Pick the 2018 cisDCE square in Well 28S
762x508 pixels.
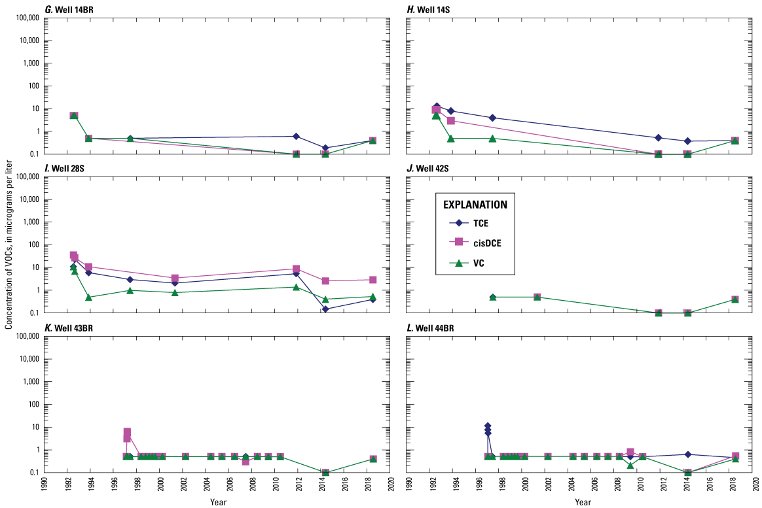coord(372,280)
